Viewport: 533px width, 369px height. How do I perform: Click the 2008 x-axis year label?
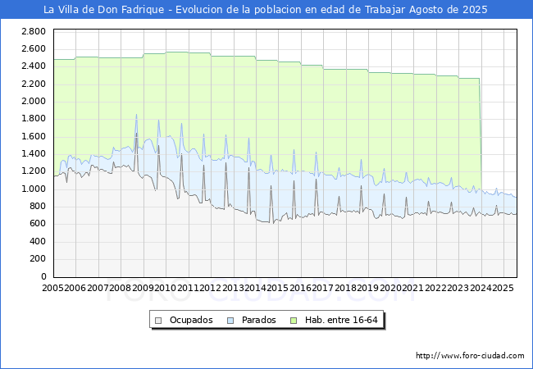click(x=121, y=288)
